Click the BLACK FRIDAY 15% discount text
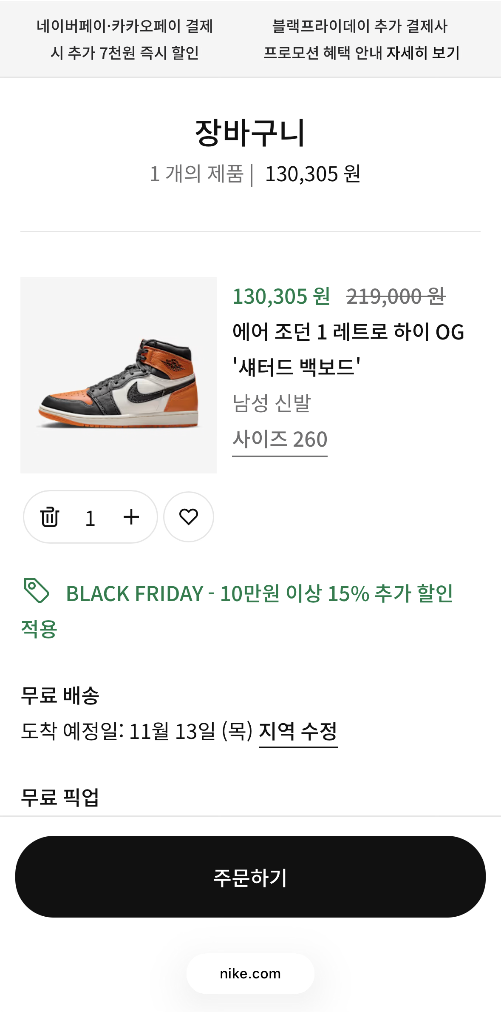 (259, 594)
